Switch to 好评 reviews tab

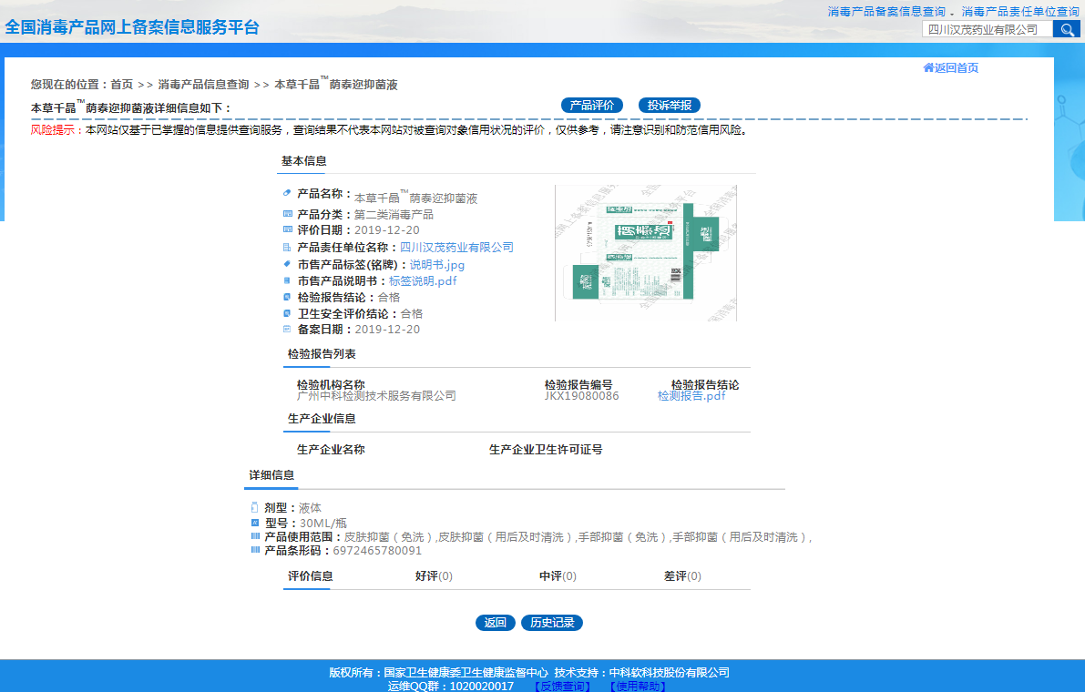(x=434, y=576)
